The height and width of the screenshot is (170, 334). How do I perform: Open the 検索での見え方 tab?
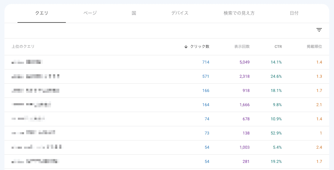click(x=239, y=13)
